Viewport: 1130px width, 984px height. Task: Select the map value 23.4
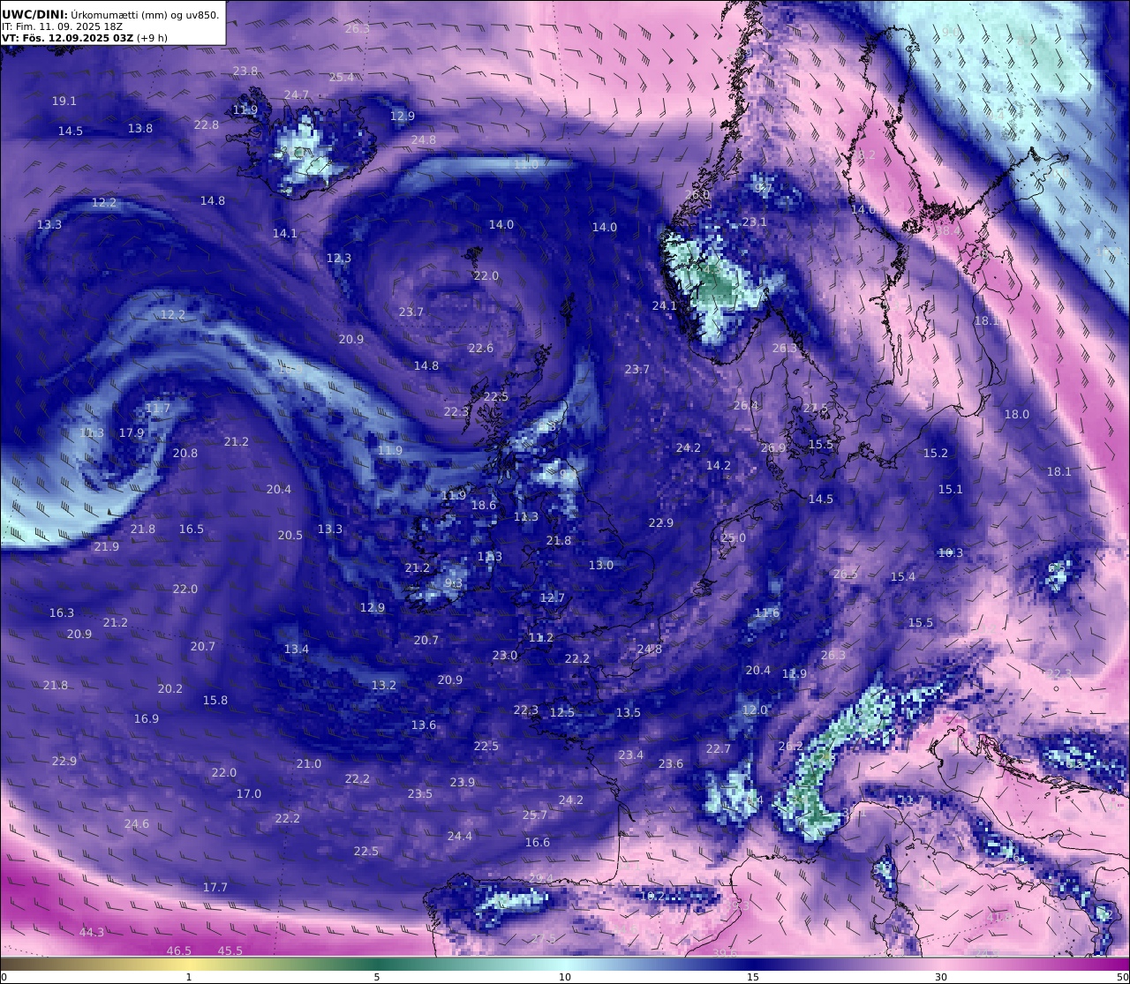(630, 755)
